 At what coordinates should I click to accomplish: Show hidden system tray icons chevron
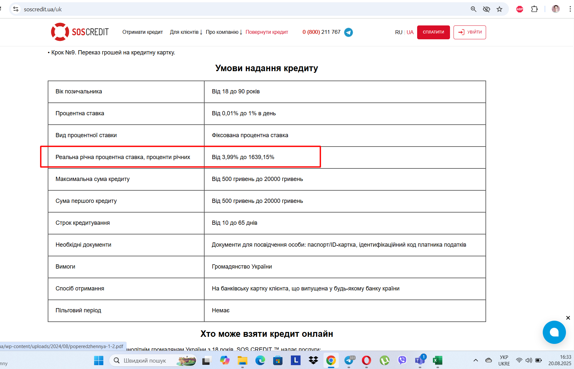click(475, 360)
